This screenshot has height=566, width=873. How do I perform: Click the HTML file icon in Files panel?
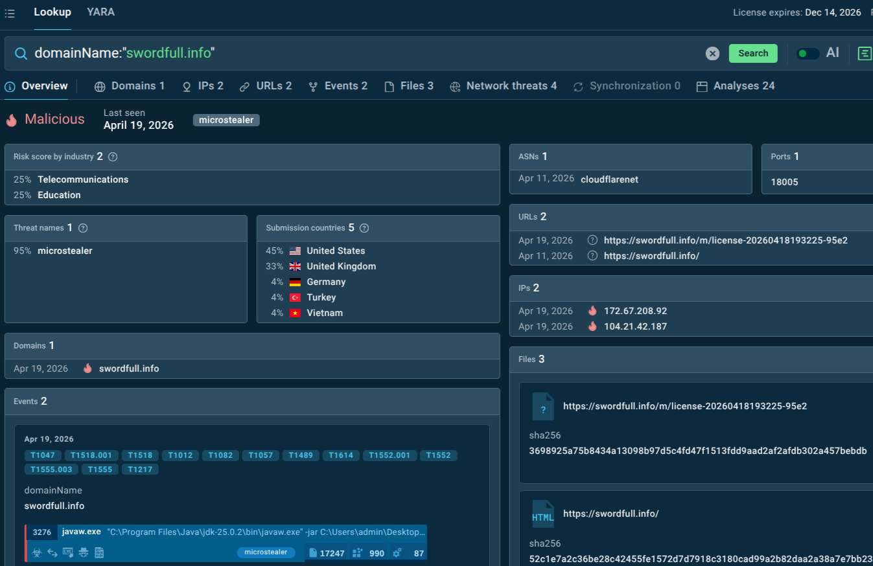[543, 514]
